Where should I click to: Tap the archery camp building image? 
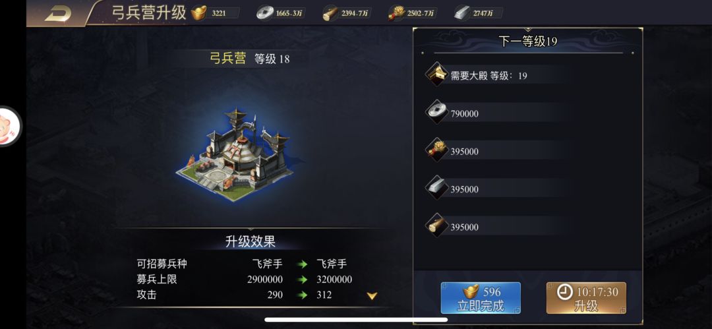point(234,154)
